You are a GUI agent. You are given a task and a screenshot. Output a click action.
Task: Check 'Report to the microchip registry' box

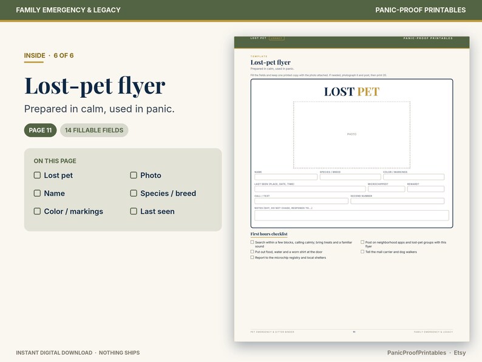point(252,258)
